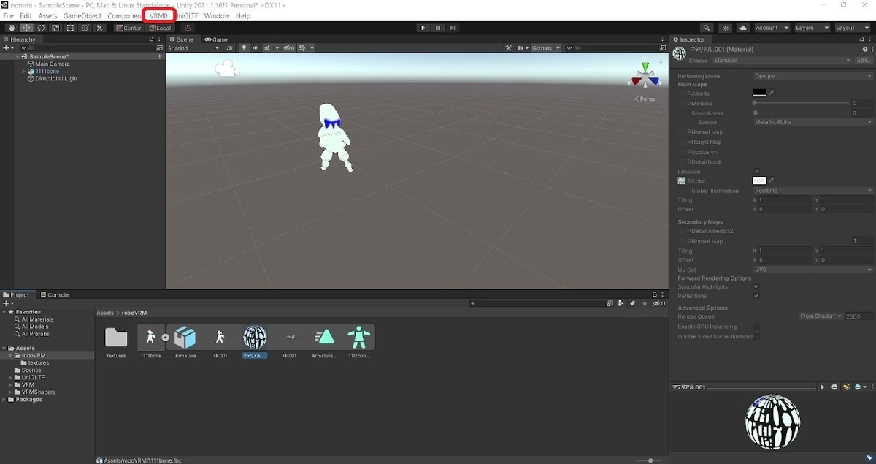Click the Albedo color swatch
Screen dimensions: 876x464
(x=760, y=93)
